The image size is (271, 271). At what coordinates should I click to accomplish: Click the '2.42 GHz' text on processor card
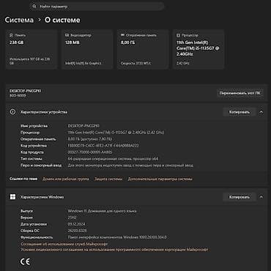point(183,63)
